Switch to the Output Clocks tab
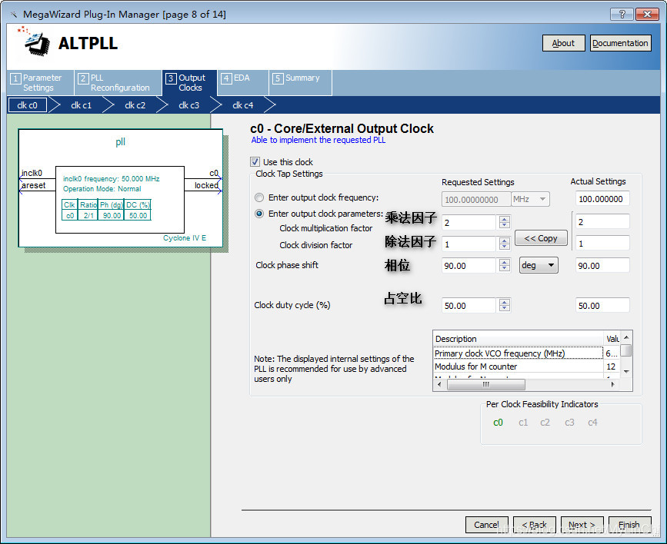 190,82
